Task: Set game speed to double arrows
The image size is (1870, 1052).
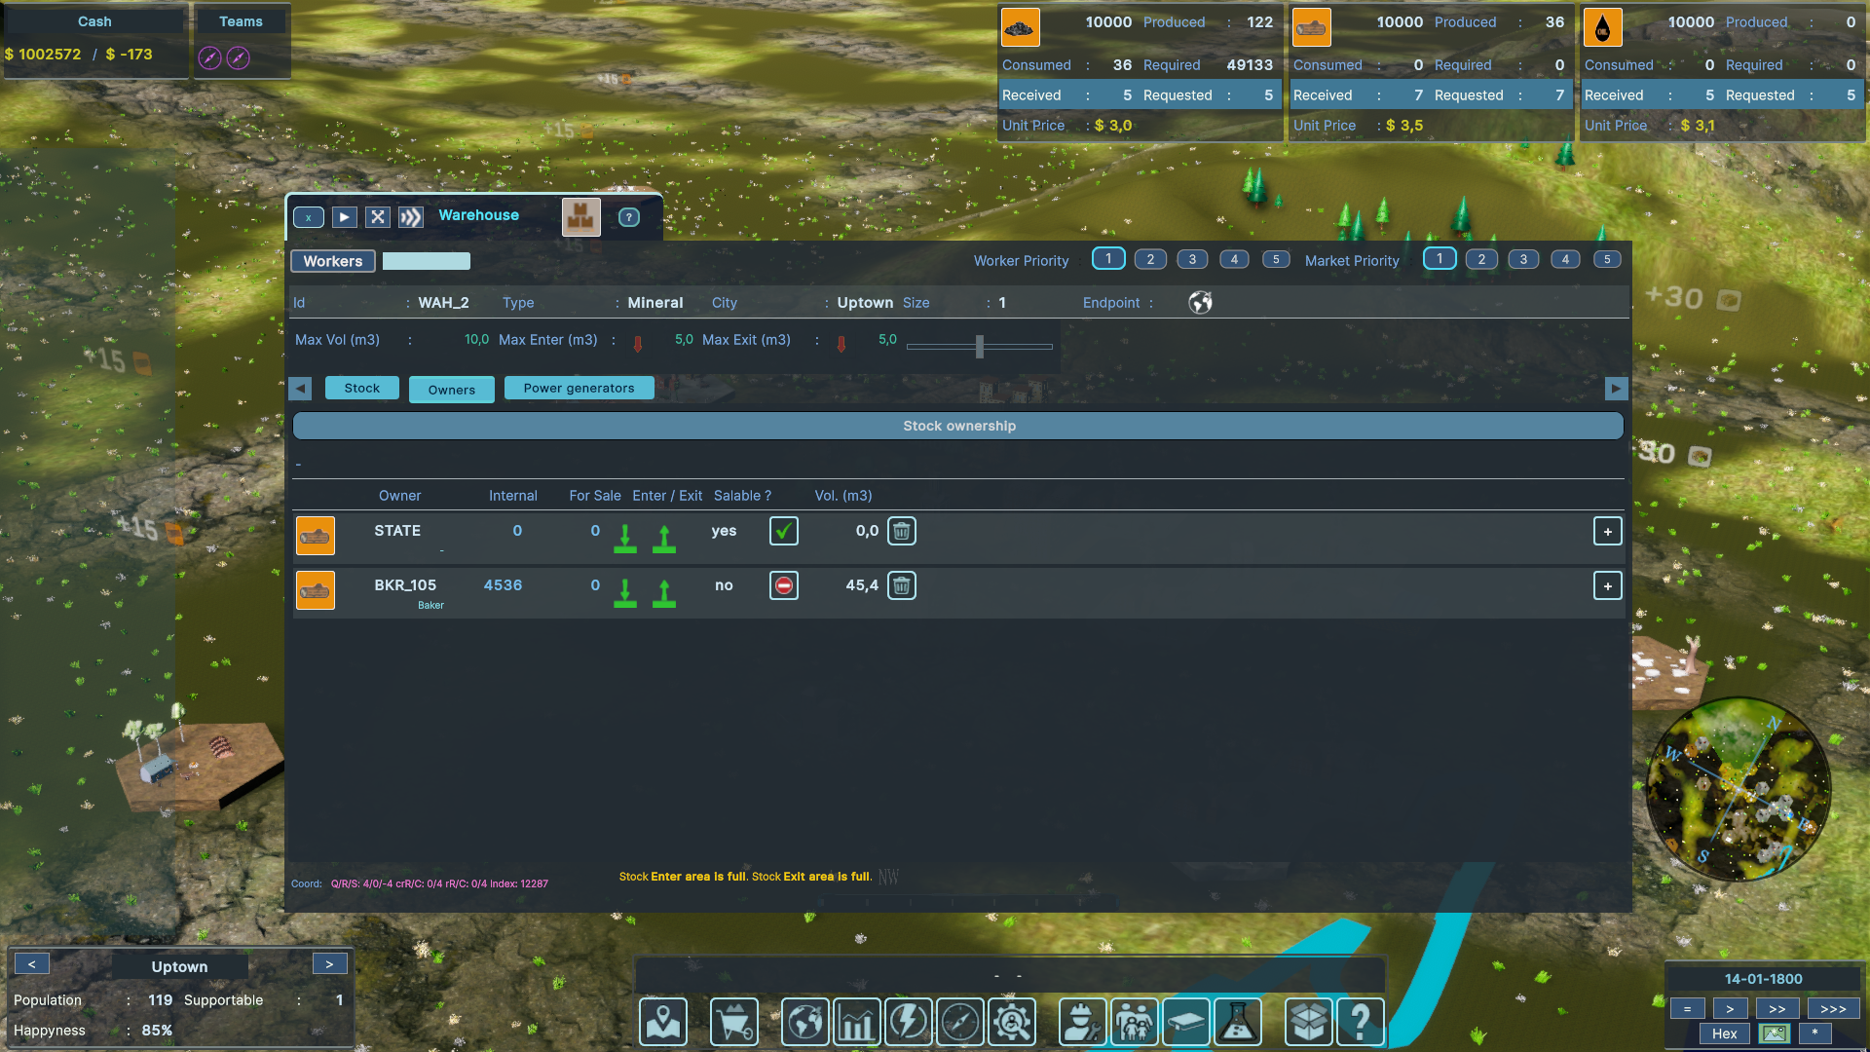Action: [1776, 1008]
